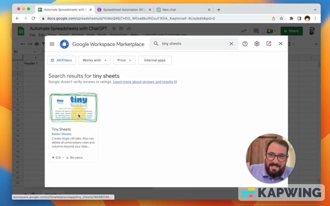The image size is (330, 206).
Task: Open the activity trend icon
Action: tap(243, 31)
